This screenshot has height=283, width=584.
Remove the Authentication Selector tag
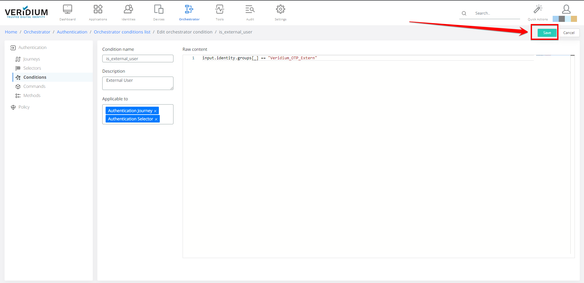tap(156, 119)
